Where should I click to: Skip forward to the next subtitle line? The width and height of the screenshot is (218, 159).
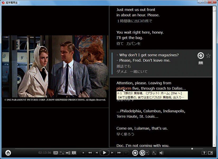pyautogui.click(x=112, y=153)
